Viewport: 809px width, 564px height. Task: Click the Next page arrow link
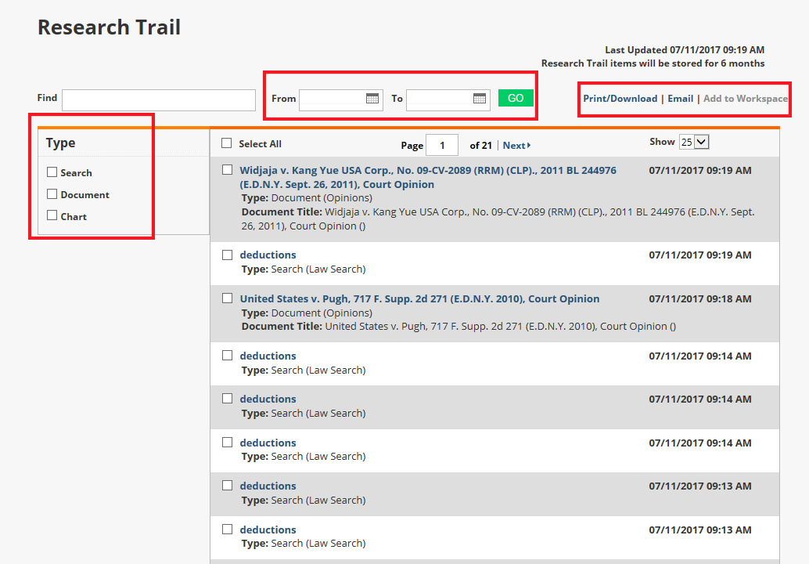coord(516,146)
